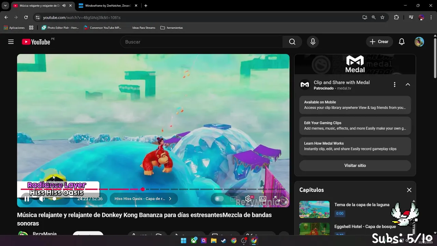437x246 pixels.
Task: Open browser Extensions puzzle icon
Action: (x=396, y=17)
